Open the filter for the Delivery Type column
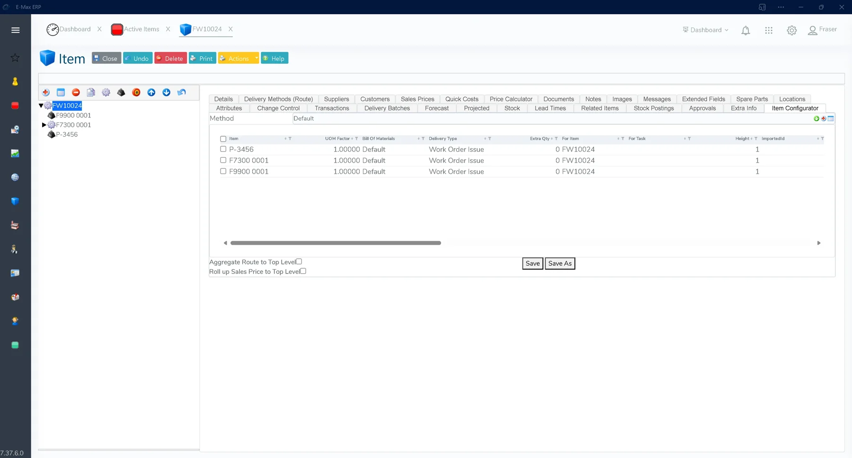The height and width of the screenshot is (458, 852). point(489,139)
